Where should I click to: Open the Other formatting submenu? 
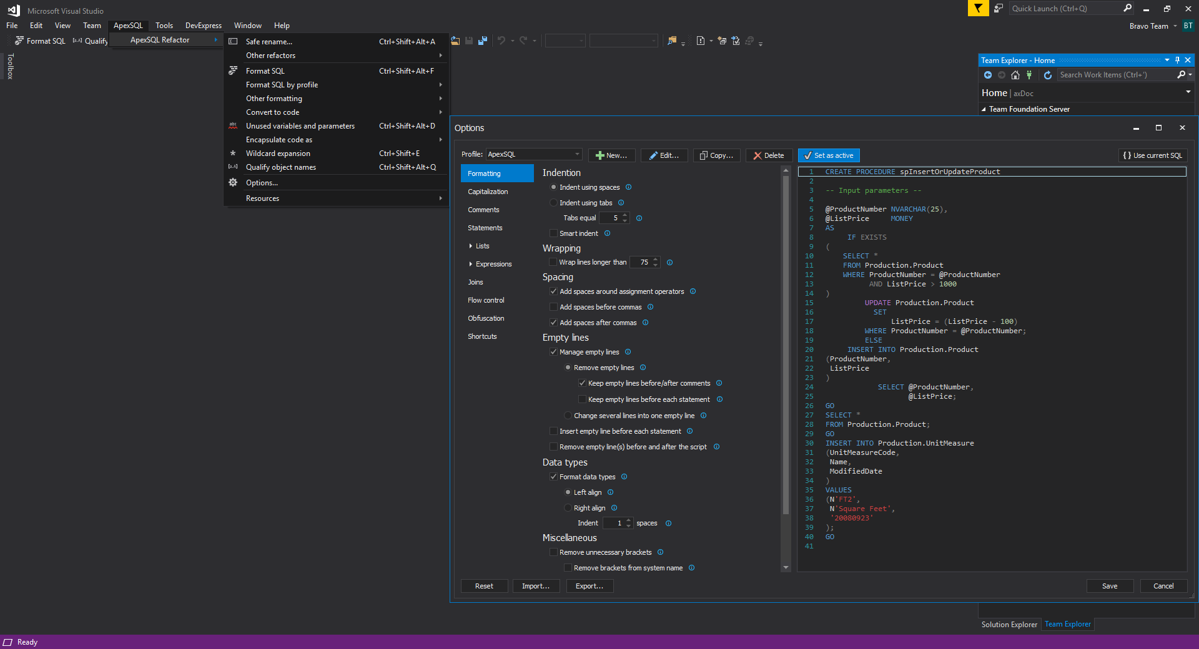[336, 99]
